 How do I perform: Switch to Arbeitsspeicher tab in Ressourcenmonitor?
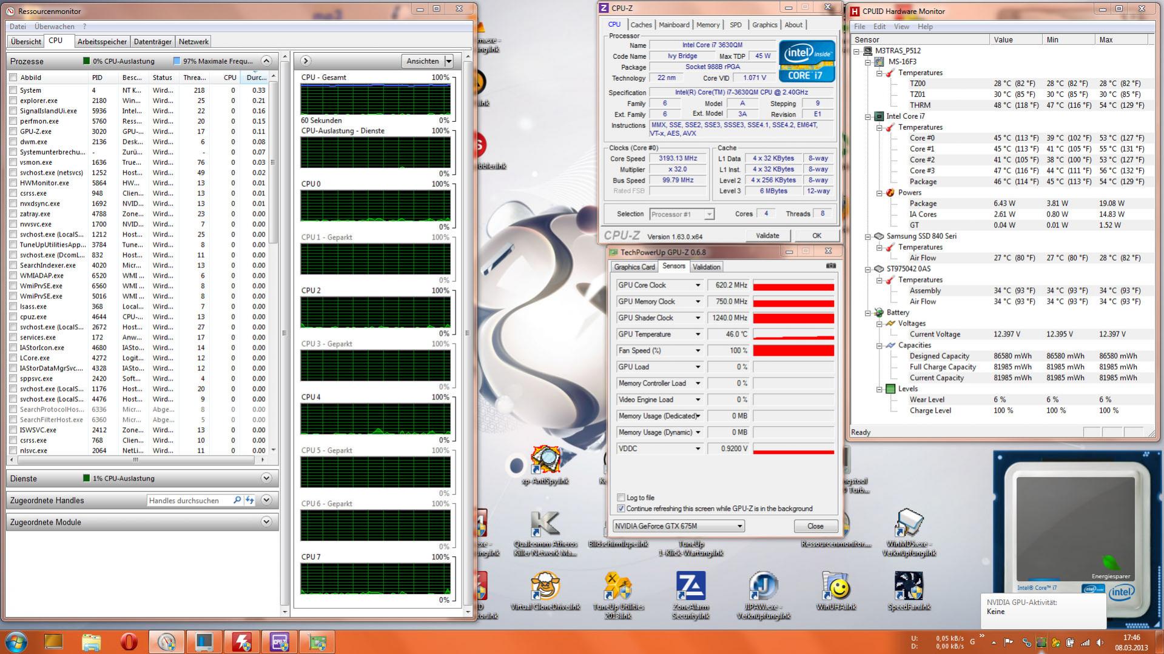(102, 42)
